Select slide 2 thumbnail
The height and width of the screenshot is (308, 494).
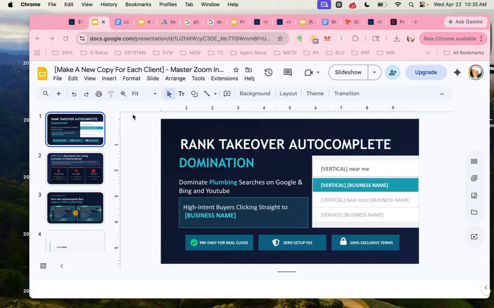click(x=75, y=169)
